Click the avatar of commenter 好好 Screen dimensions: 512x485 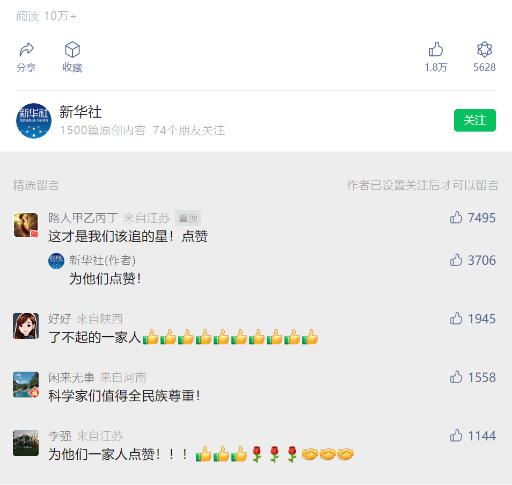coord(26,326)
